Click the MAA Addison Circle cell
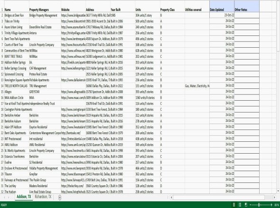Screen dimensions: 280x208 point(17,98)
